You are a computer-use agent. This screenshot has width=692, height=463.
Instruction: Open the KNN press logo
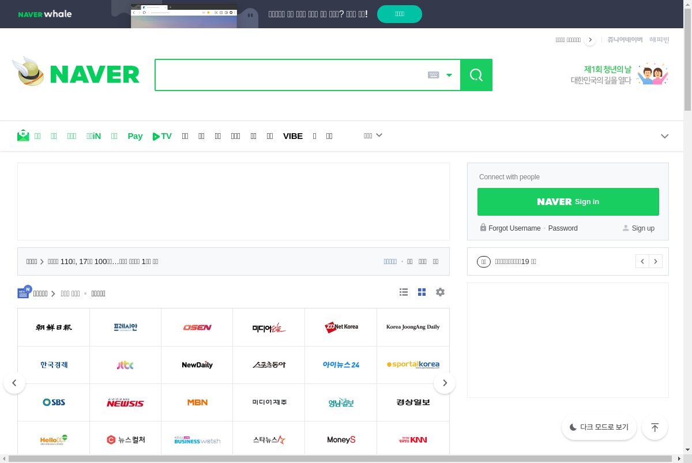413,440
